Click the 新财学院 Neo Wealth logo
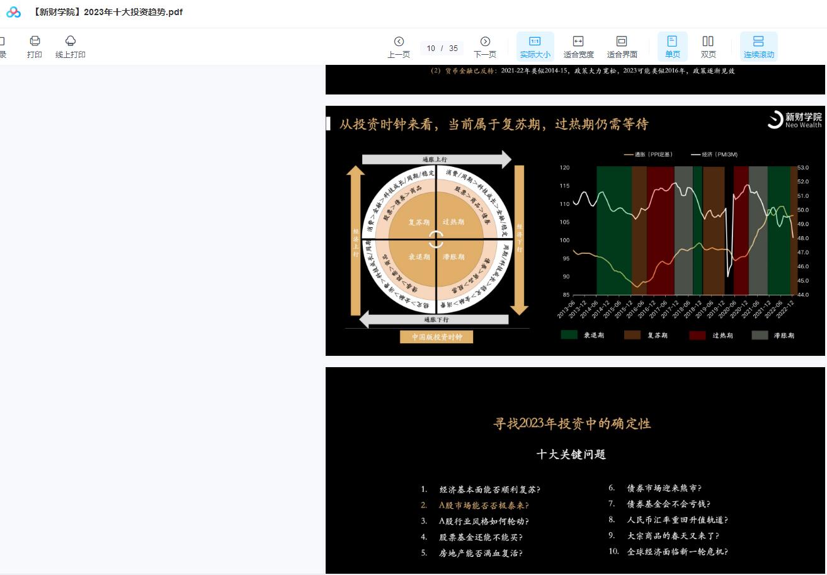This screenshot has height=575, width=827. [x=794, y=120]
